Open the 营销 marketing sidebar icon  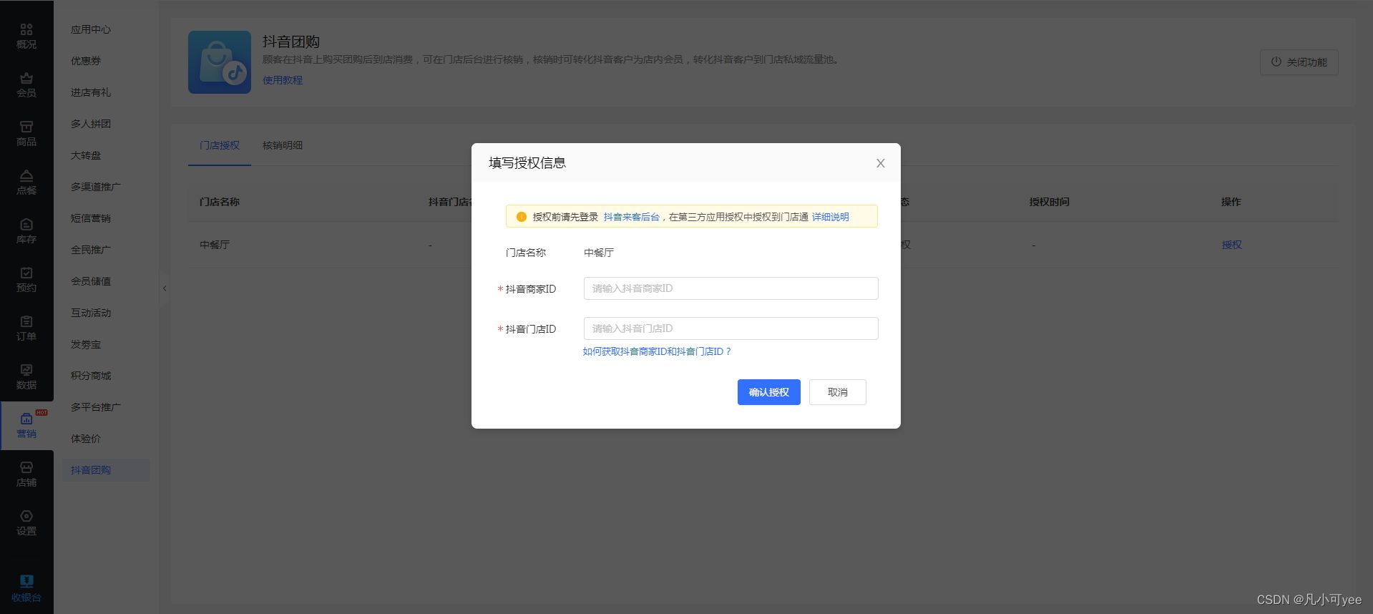coord(26,425)
